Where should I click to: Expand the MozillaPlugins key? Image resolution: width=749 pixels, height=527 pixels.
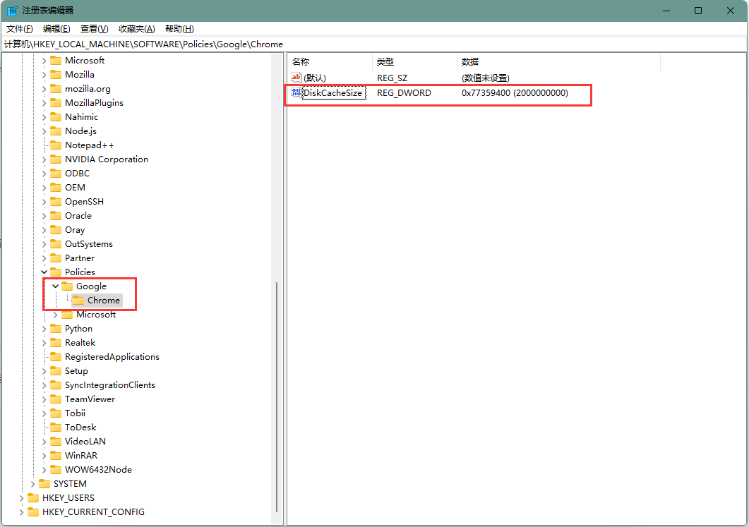point(44,103)
